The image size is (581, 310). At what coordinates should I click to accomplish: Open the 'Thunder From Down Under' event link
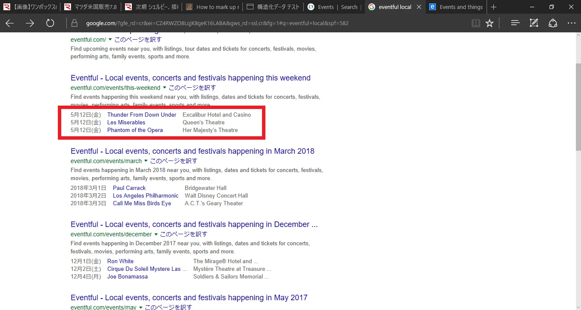(142, 115)
